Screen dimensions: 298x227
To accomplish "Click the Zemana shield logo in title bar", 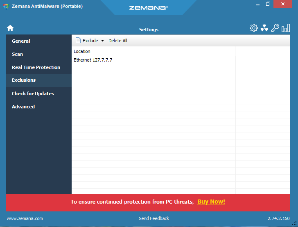I will tap(6, 6).
